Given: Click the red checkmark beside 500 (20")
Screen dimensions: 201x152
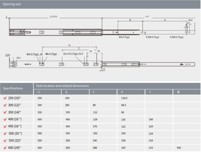Looking at the screenshot, I should (5, 134).
